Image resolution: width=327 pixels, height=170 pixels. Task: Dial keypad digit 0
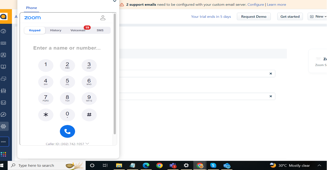67,115
